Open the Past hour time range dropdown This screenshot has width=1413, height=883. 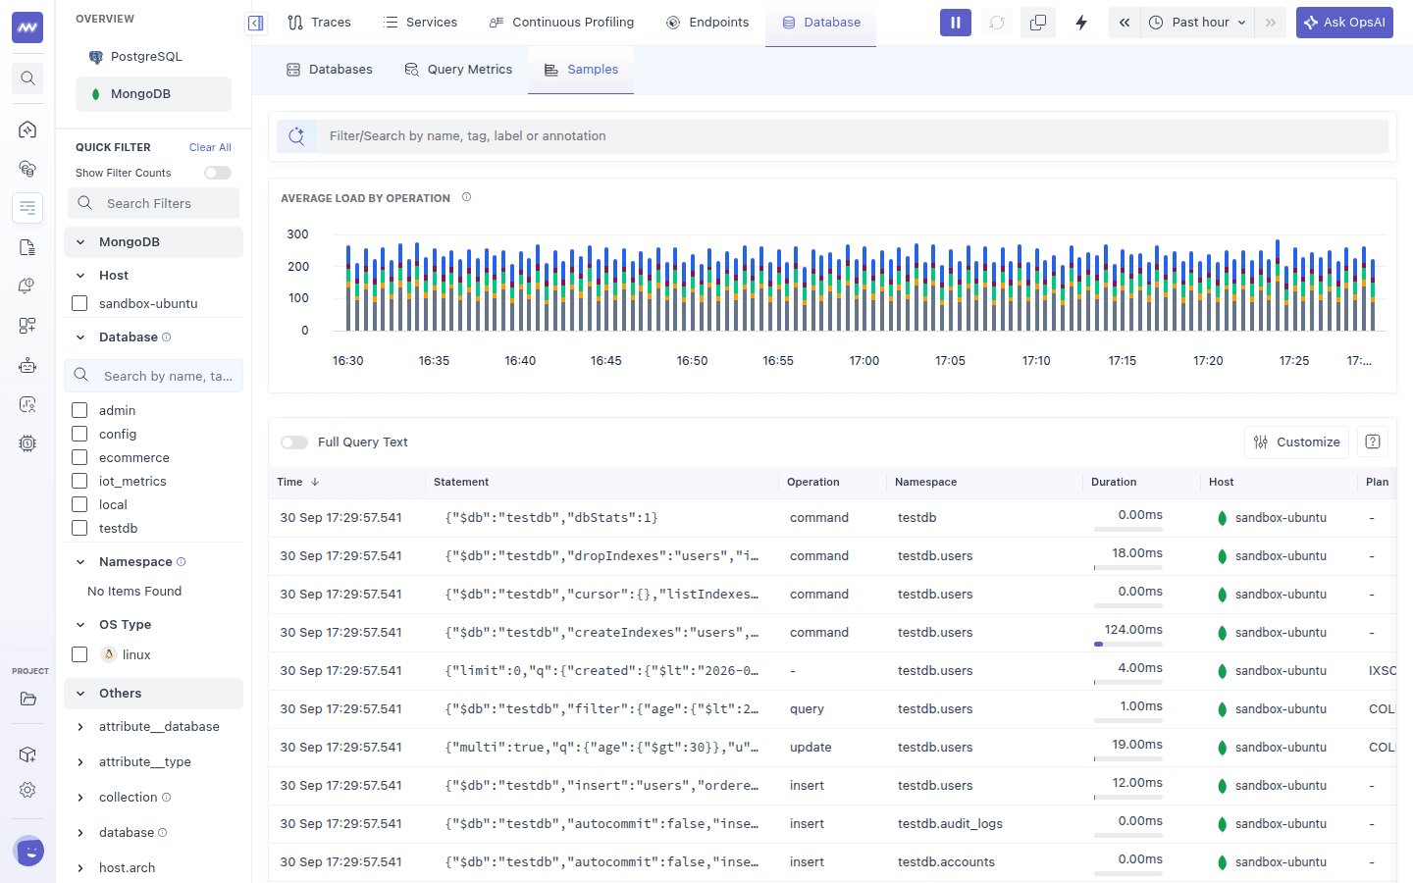click(x=1197, y=23)
